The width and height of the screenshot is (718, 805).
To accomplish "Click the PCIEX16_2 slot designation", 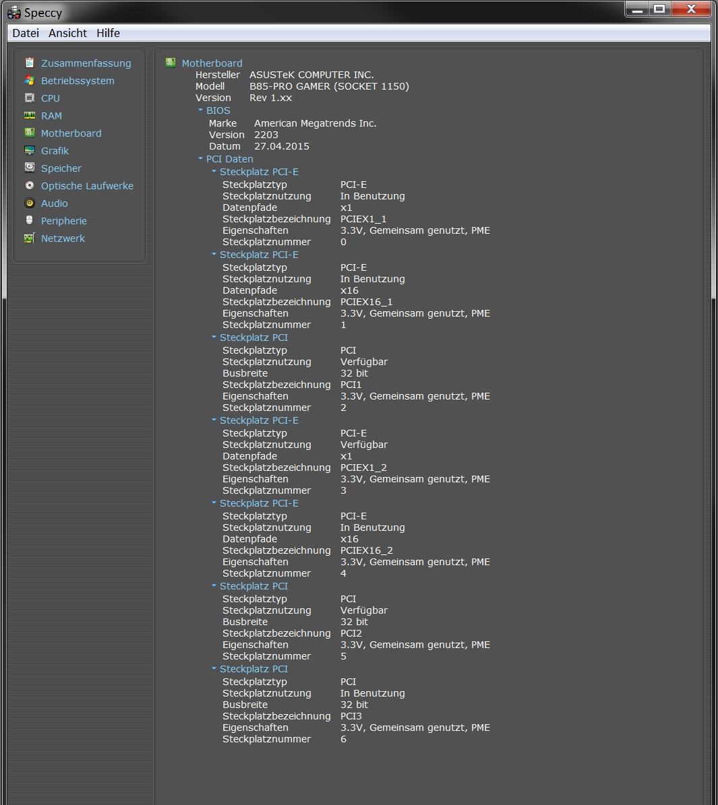I will 367,550.
